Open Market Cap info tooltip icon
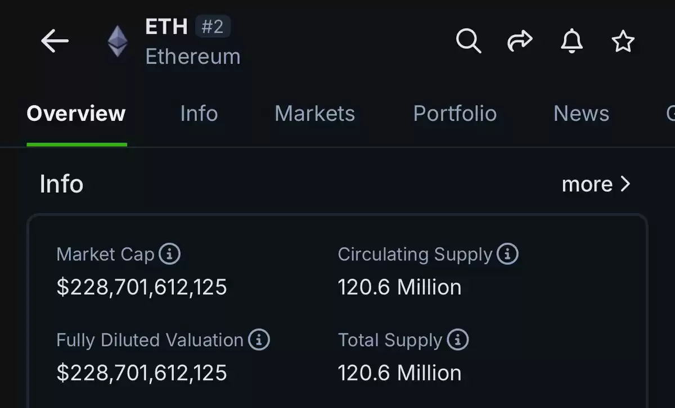Image resolution: width=675 pixels, height=408 pixels. pyautogui.click(x=169, y=254)
